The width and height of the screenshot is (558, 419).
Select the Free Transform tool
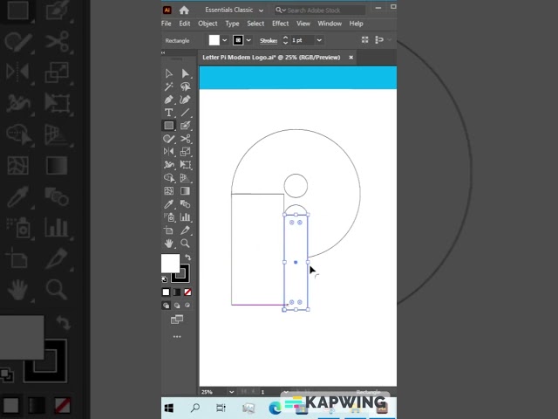pos(185,165)
